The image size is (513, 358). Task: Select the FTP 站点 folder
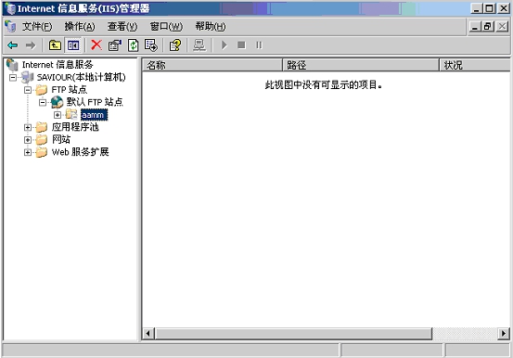[70, 90]
